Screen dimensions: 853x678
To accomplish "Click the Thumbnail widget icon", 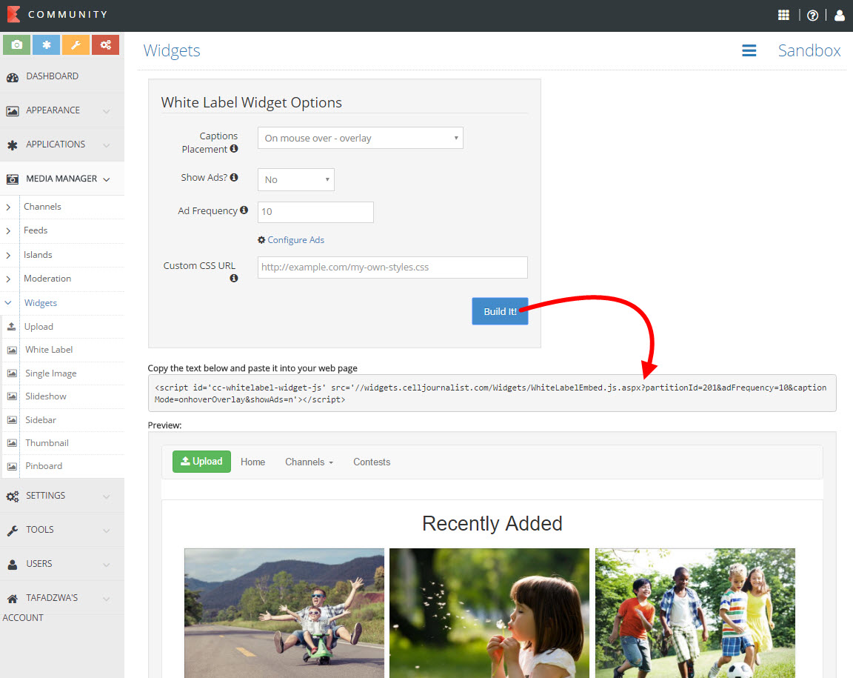I will pyautogui.click(x=12, y=443).
